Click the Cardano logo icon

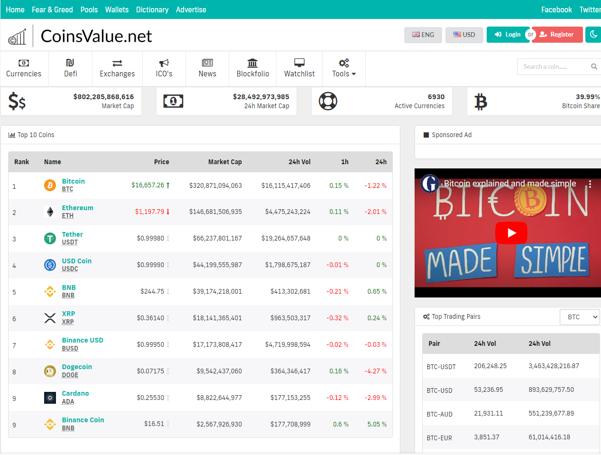click(x=50, y=398)
